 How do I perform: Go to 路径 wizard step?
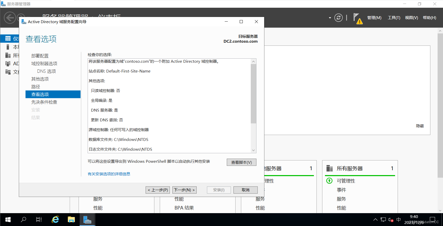(36, 87)
